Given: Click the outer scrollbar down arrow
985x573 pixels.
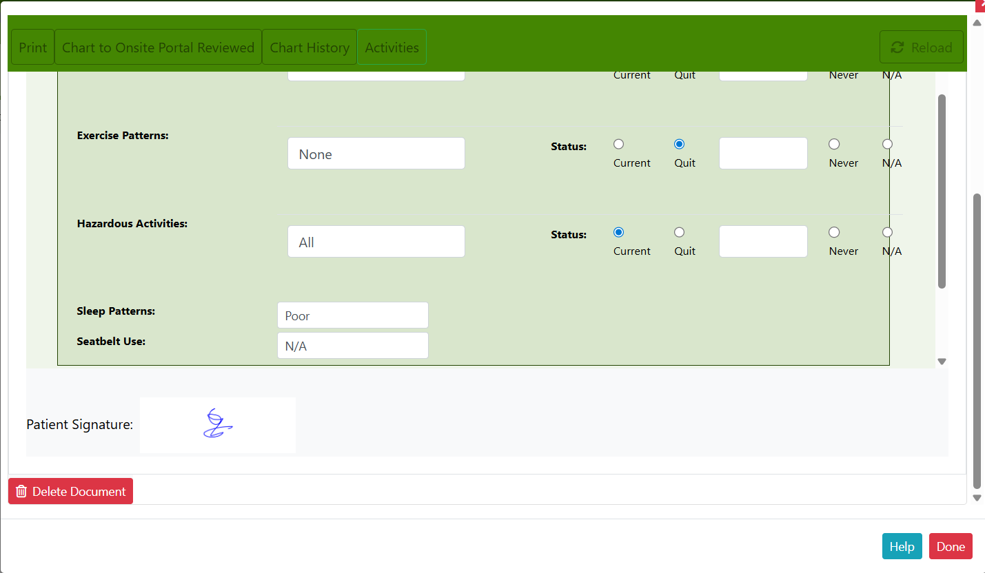Looking at the screenshot, I should (977, 498).
